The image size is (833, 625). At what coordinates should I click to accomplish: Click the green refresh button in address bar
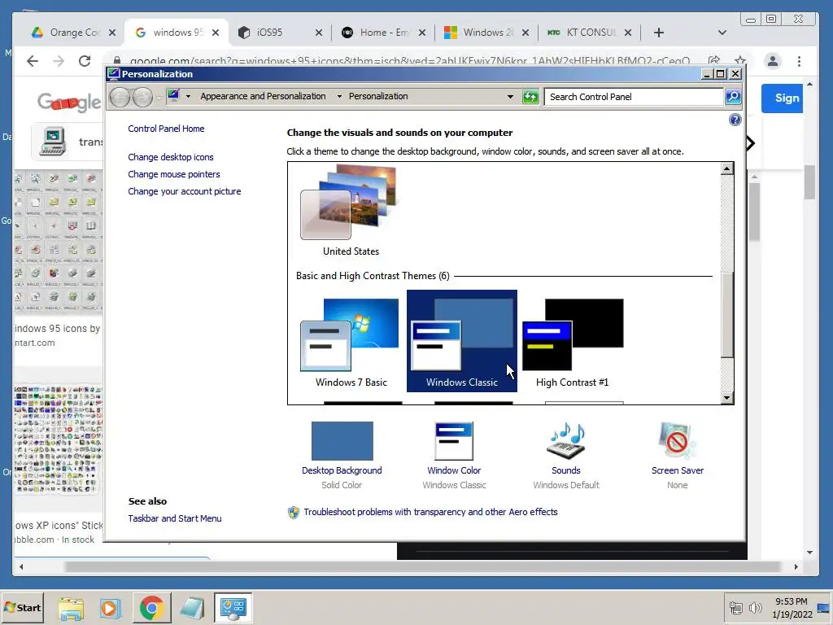(x=530, y=97)
